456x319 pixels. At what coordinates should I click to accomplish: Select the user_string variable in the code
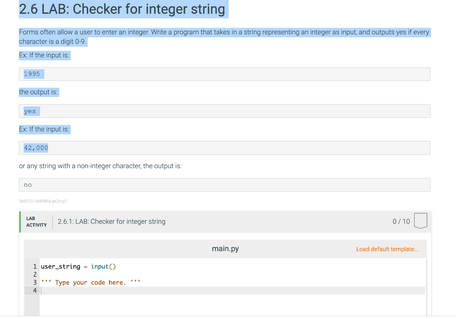coord(60,266)
